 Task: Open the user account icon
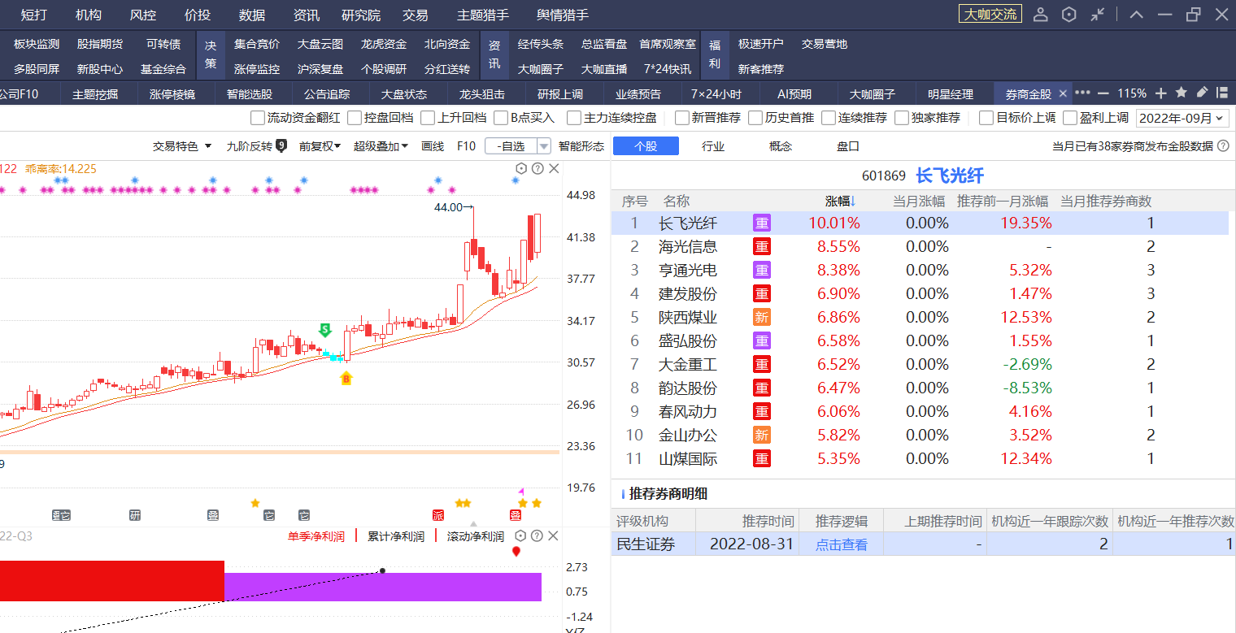pyautogui.click(x=1041, y=15)
